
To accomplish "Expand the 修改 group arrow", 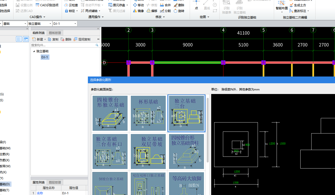I will pos(164,17).
